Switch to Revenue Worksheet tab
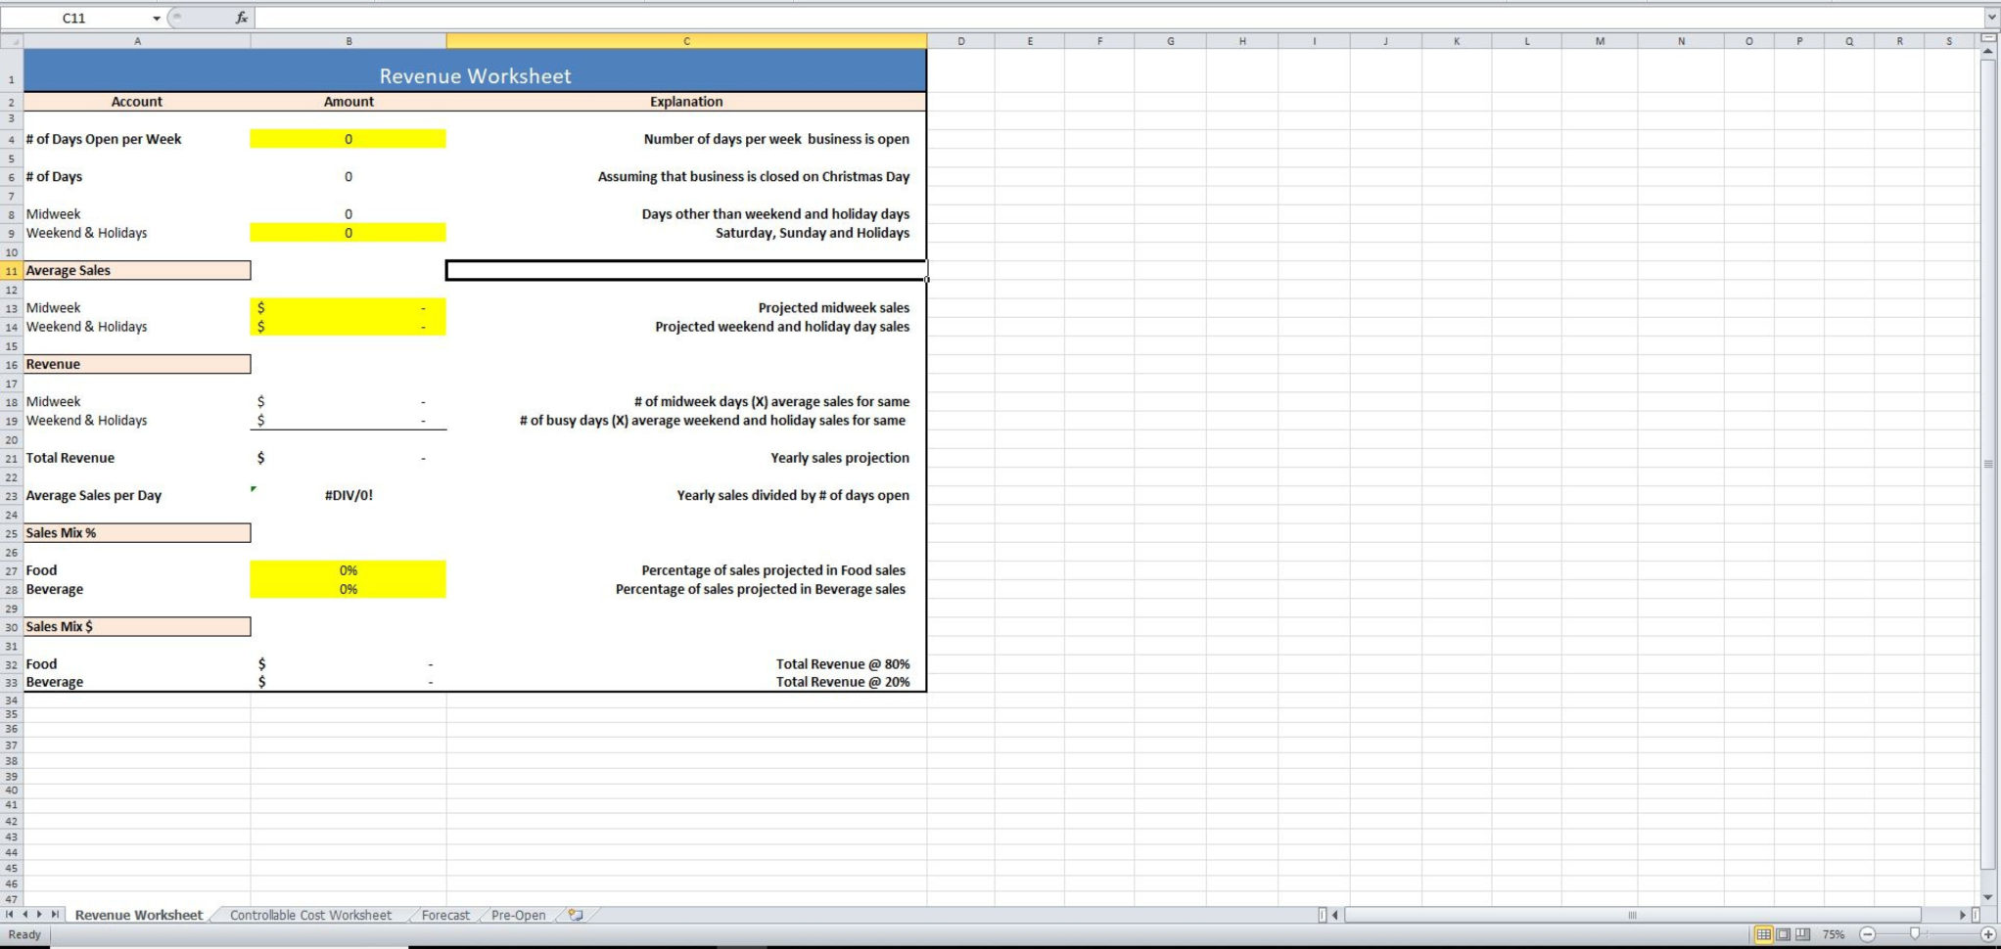The height and width of the screenshot is (949, 2001). [138, 915]
